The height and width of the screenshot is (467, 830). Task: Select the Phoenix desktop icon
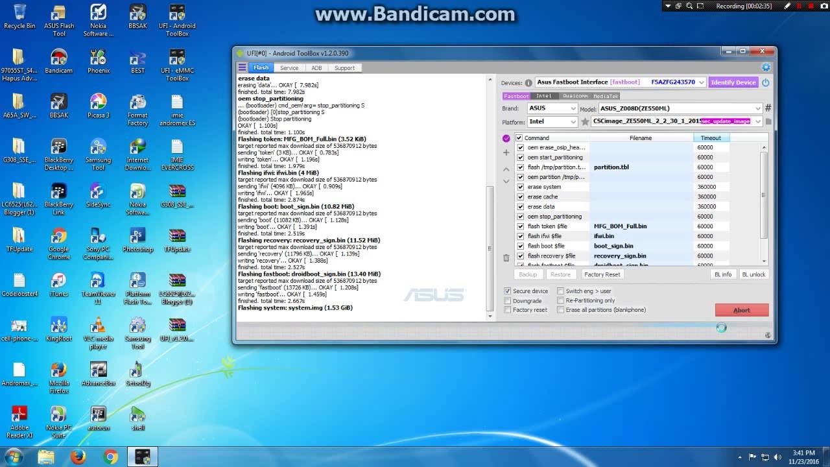(99, 62)
